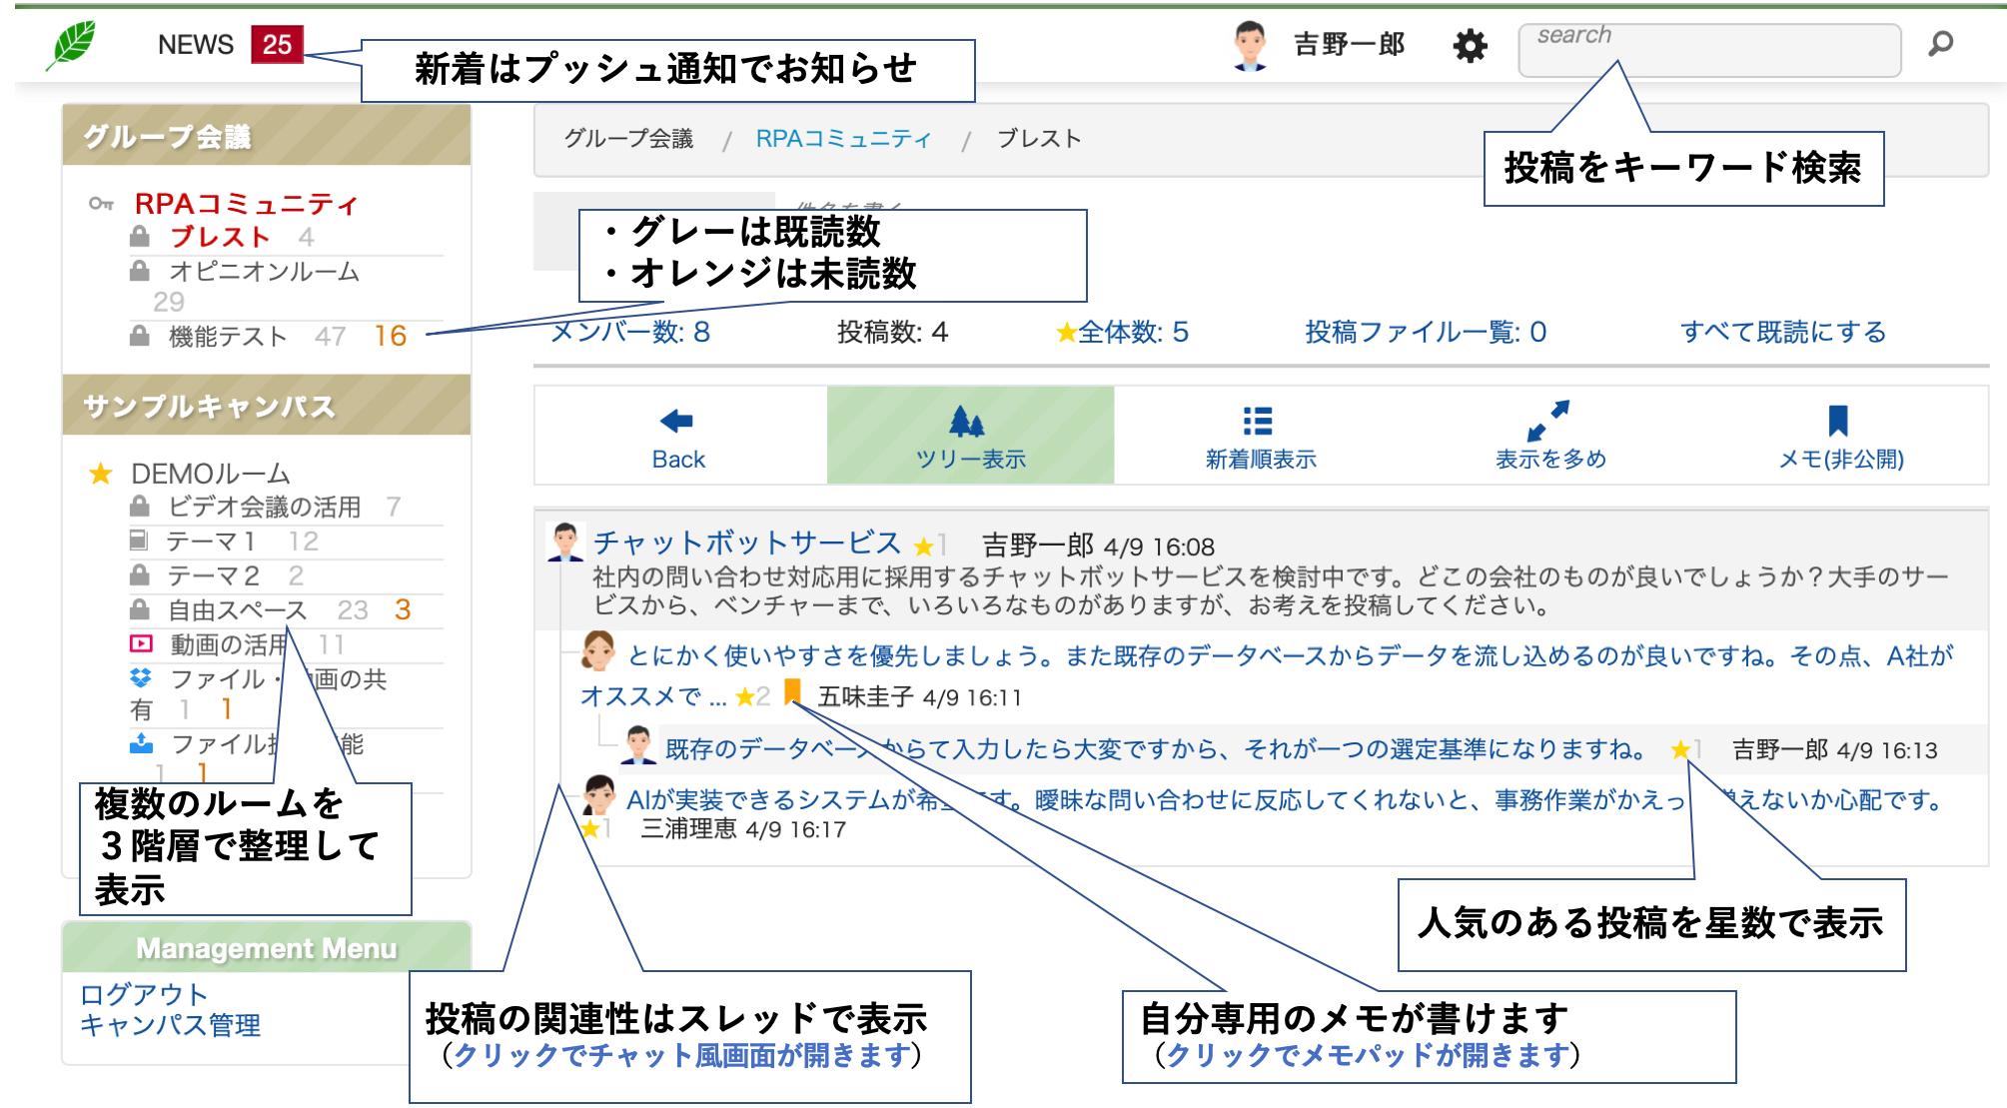Open 自由スペース room in sidebar

[237, 610]
